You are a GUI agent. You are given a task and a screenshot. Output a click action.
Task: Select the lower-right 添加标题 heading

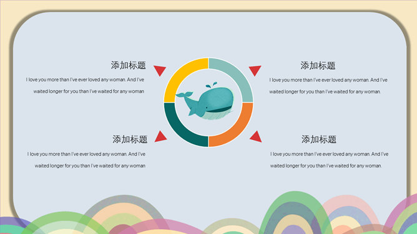319,139
